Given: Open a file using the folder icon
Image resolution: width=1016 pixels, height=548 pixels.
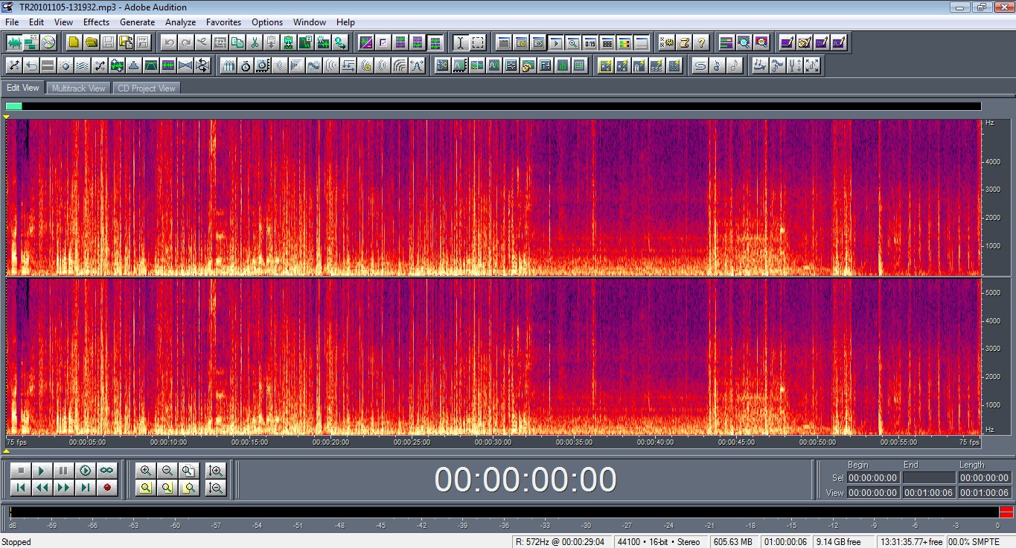Looking at the screenshot, I should [x=91, y=42].
